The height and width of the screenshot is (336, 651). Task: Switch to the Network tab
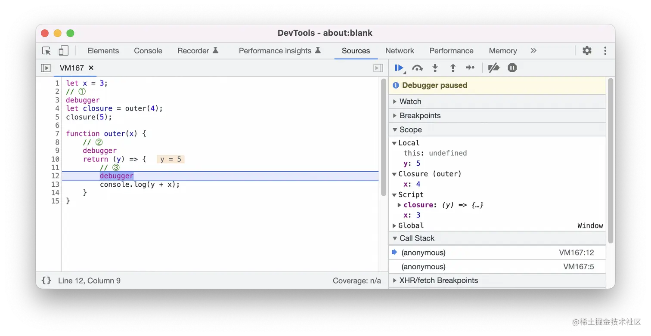(400, 51)
